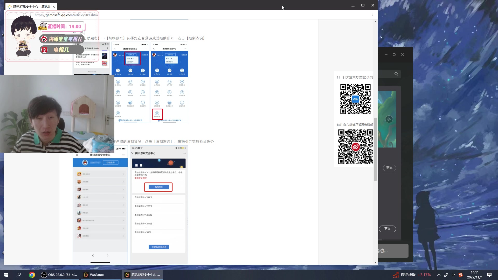
Task: Click the pen input icon in system tray
Action: click(446, 275)
